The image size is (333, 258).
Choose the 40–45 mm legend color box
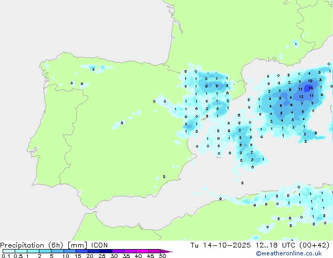point(142,251)
